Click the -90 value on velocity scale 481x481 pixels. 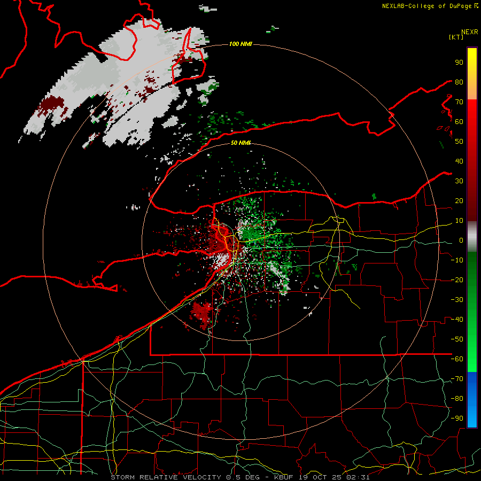(x=457, y=418)
